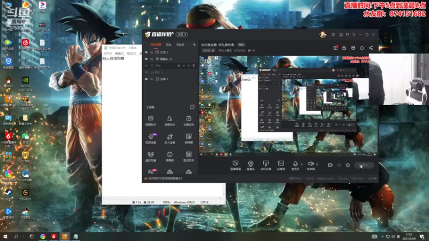Collapse the 工具箱 panel with the circle button
Screen dimensions: 429x241
[x=192, y=107]
